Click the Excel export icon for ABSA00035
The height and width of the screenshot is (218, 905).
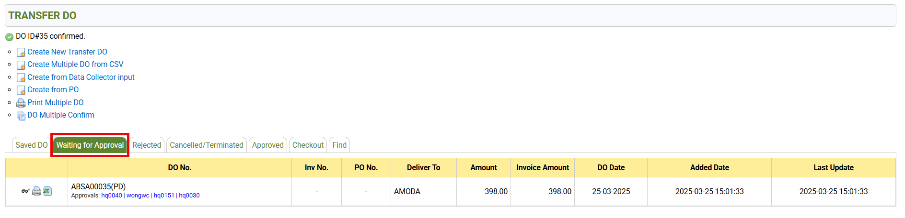tap(47, 191)
